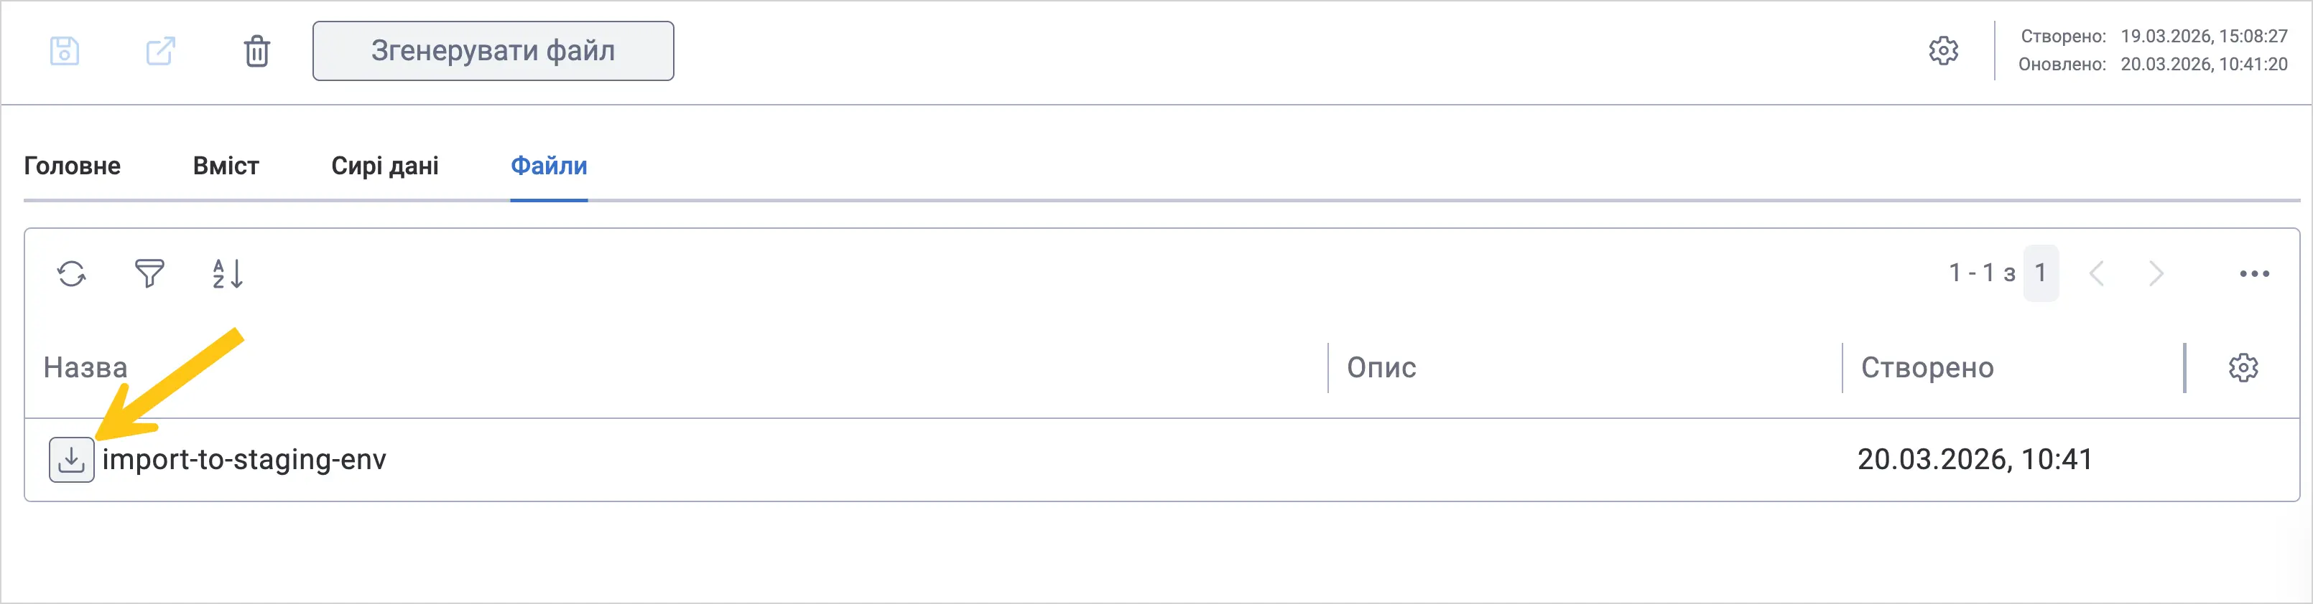Delete record using trash icon
This screenshot has height=604, width=2313.
[x=257, y=51]
